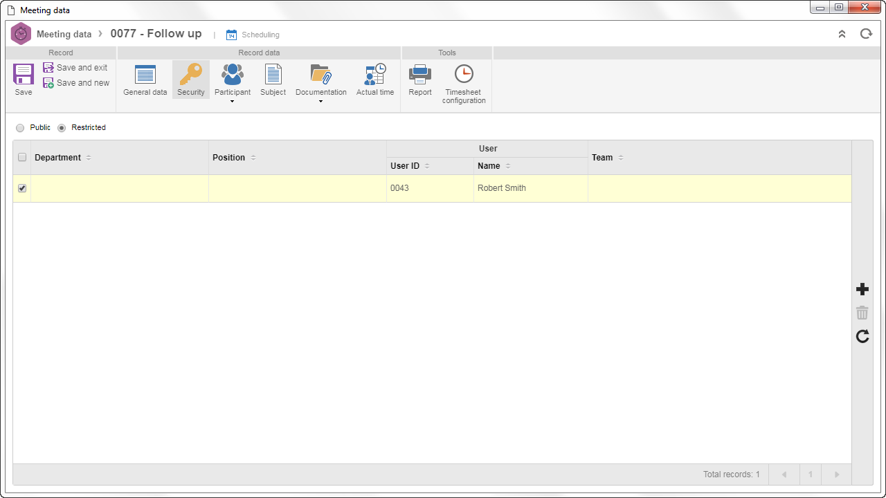886x498 pixels.
Task: Click the User ID cell 0043
Action: [x=430, y=188]
